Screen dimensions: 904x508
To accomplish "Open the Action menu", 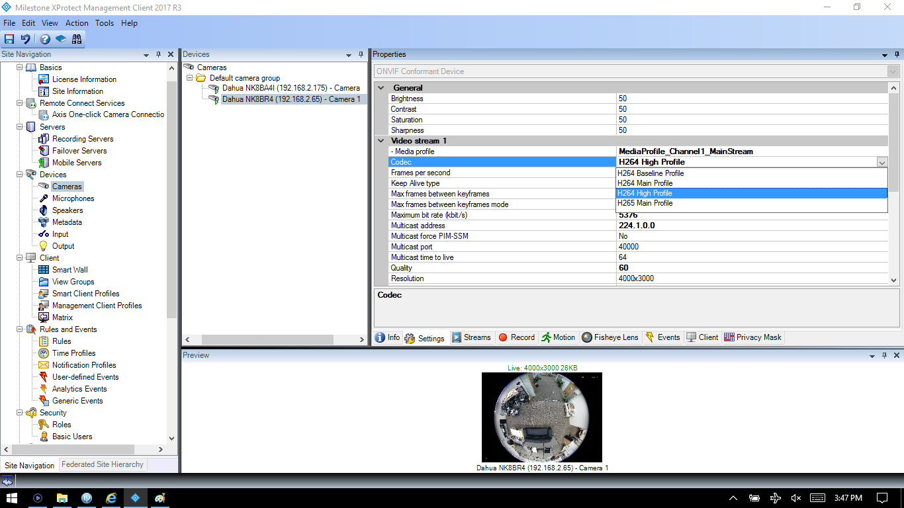I will click(x=77, y=23).
